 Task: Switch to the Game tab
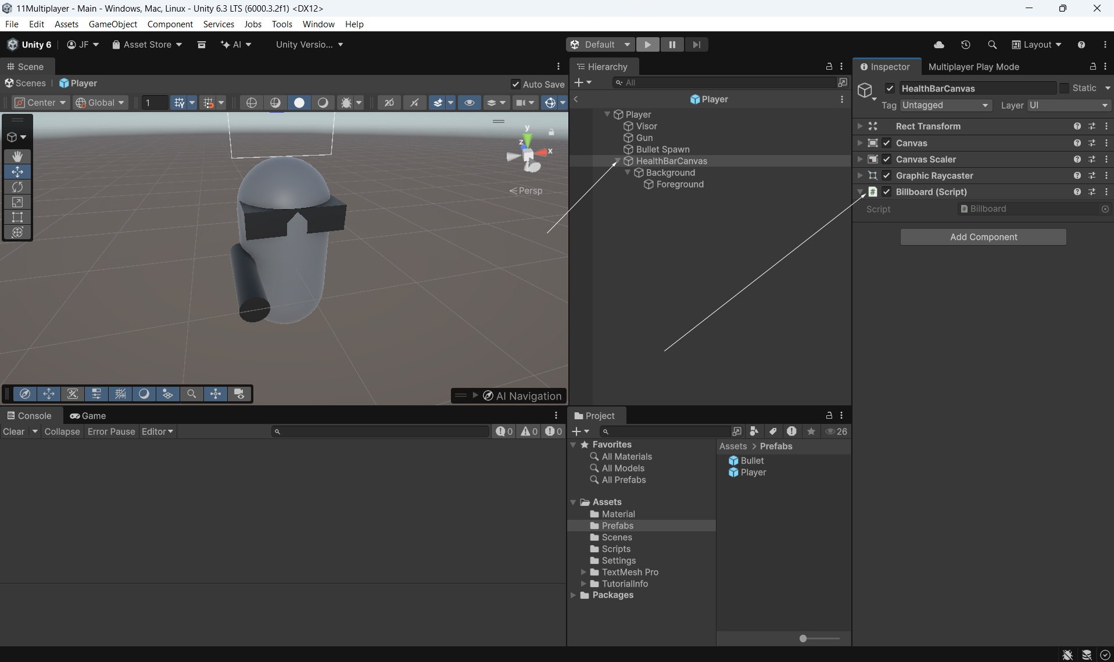click(88, 416)
